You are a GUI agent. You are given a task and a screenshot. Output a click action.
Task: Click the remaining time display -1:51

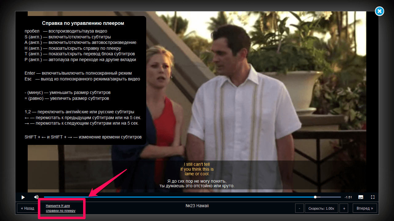tap(348, 197)
